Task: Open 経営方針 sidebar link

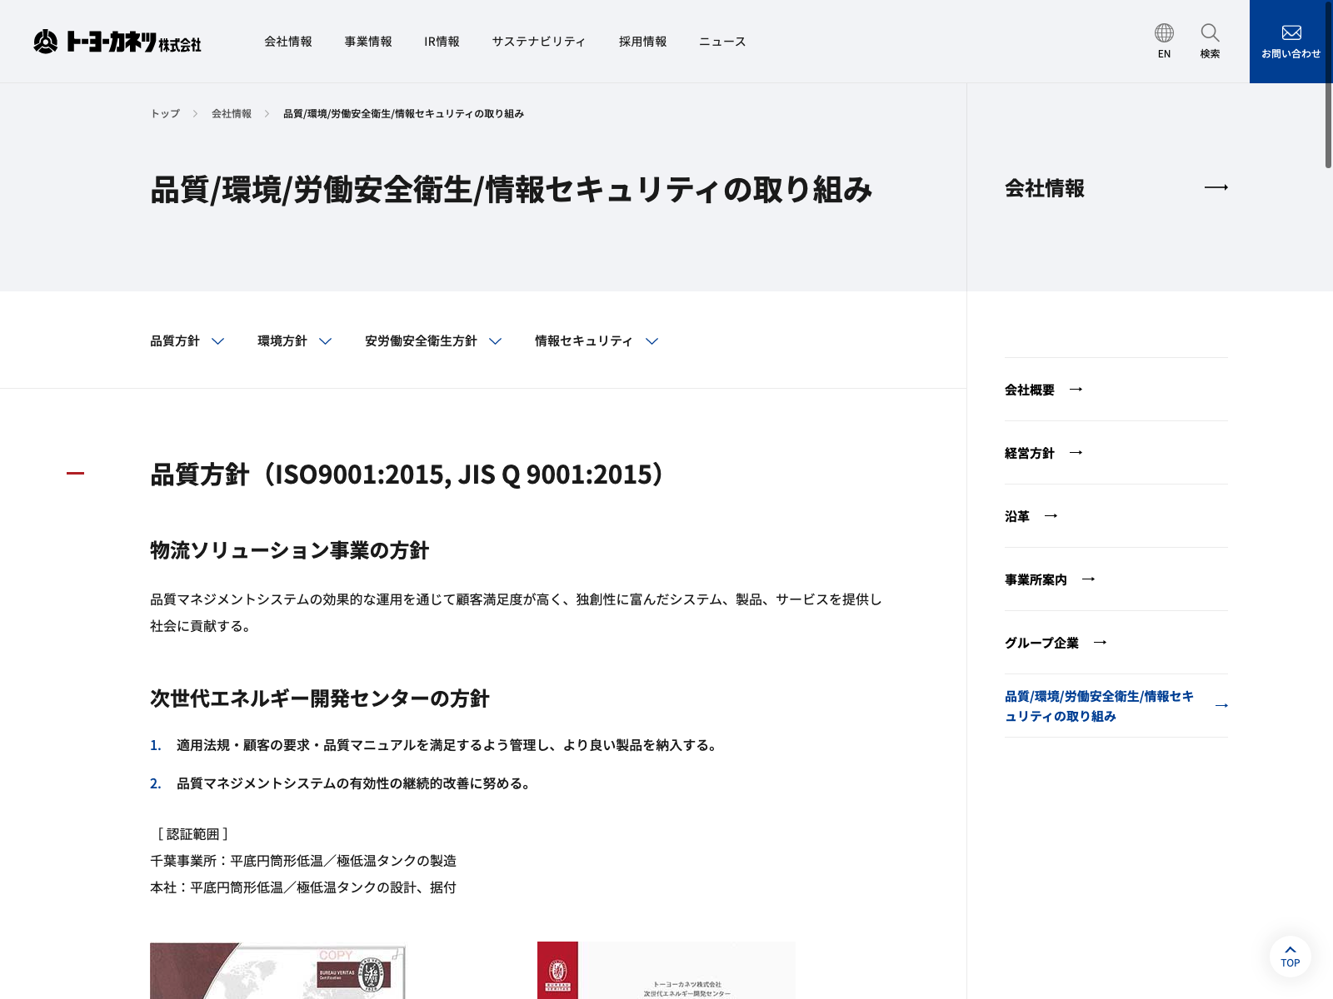Action: point(1030,453)
